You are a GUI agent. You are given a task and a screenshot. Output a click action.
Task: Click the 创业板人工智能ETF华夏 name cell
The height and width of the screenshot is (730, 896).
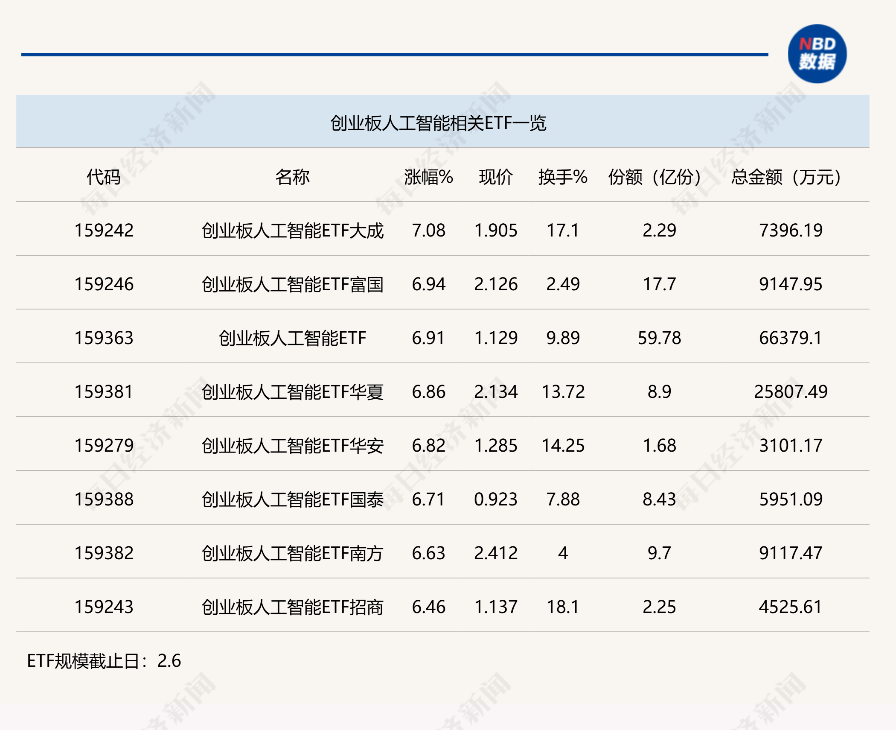292,392
